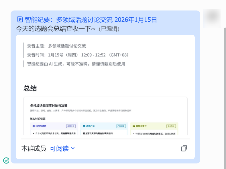Click the 多领域话题深度讨论与决策 heading
Screen dimensions: 226x169
49,106
